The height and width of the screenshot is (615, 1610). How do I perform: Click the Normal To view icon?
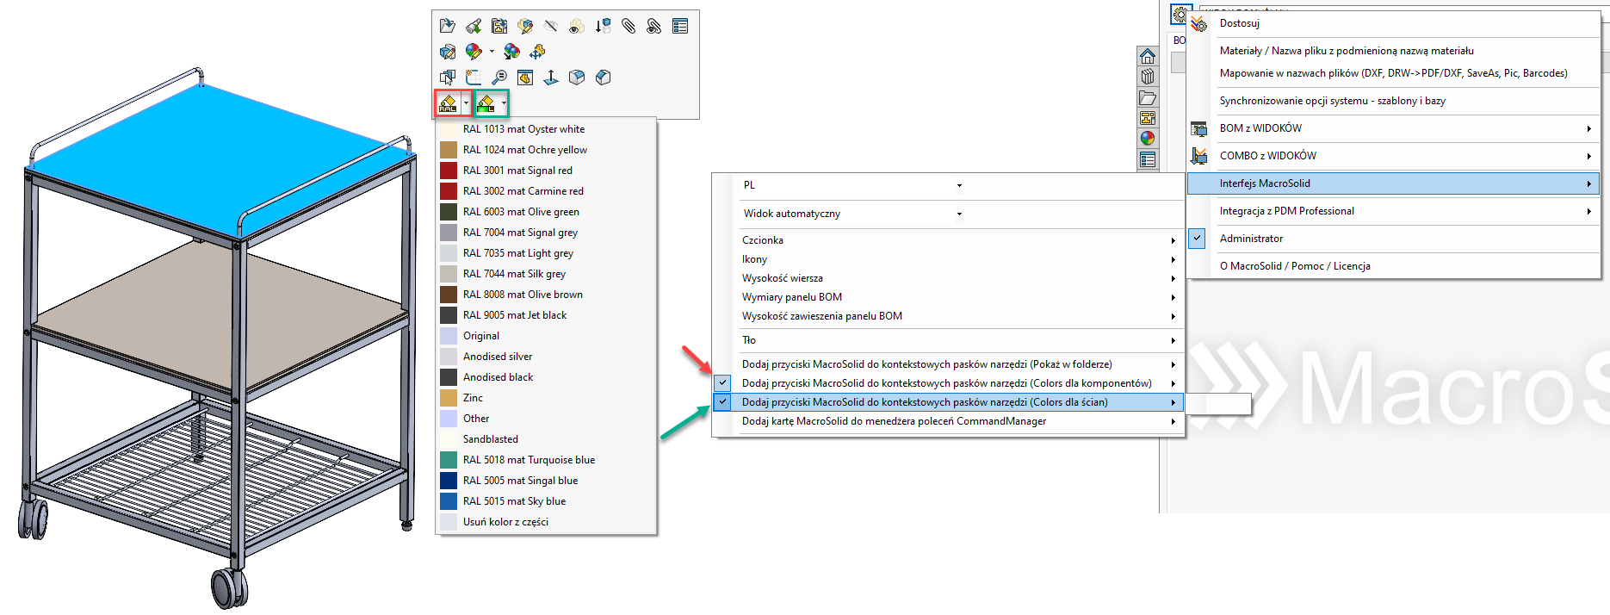(x=551, y=78)
